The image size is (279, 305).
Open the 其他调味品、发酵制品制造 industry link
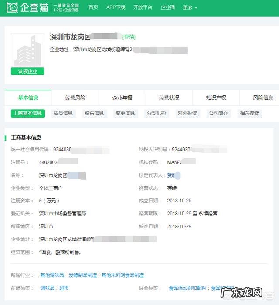coord(68,275)
